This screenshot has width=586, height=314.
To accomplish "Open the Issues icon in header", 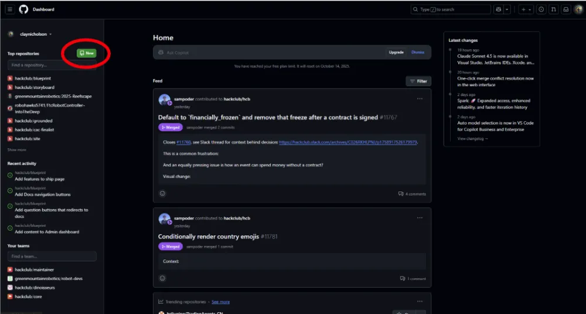I will tap(541, 9).
